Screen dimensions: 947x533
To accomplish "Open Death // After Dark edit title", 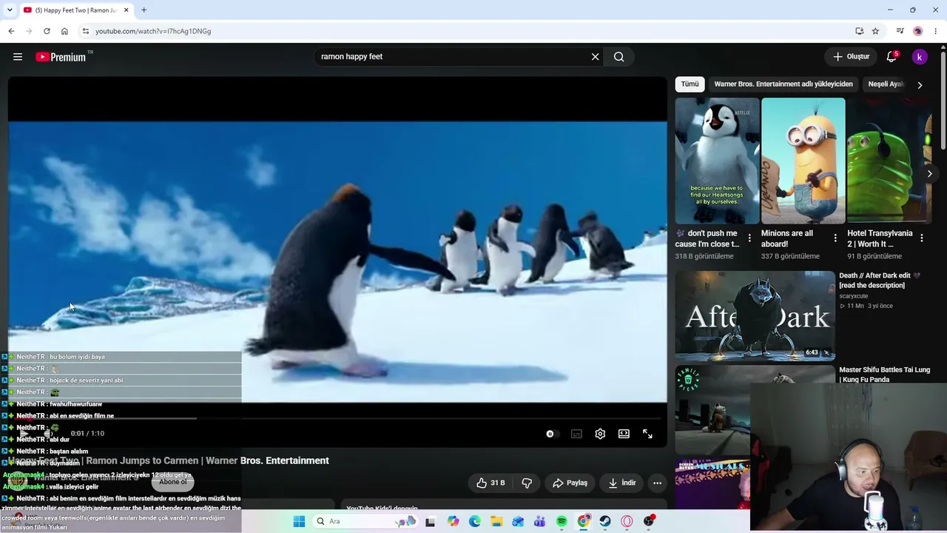I will click(x=880, y=280).
